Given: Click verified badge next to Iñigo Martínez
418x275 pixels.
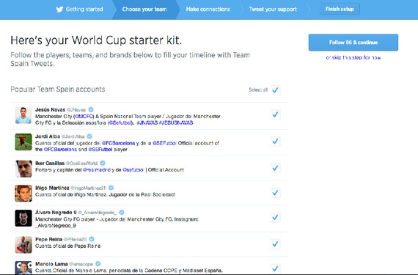Looking at the screenshot, I should 111,188.
